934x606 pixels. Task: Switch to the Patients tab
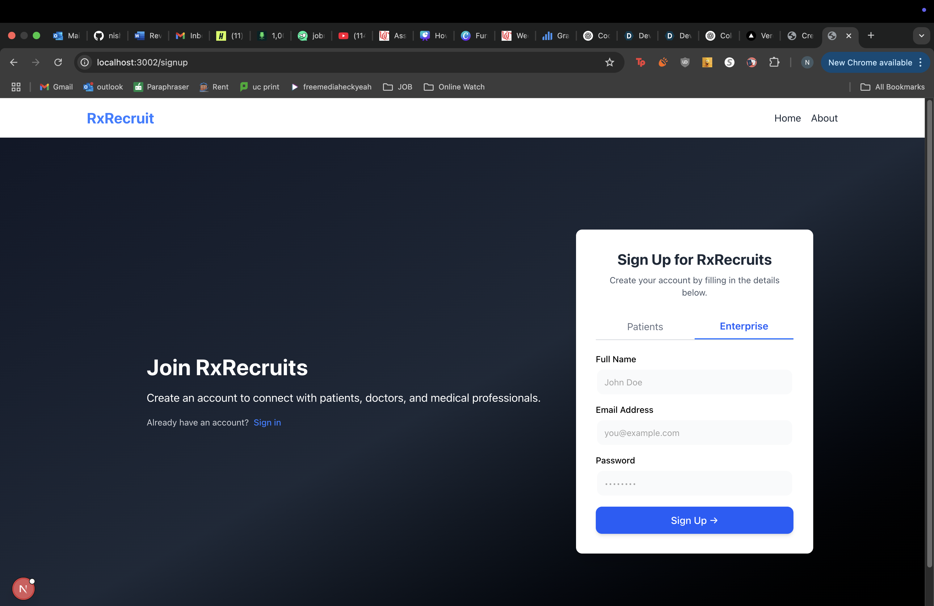click(645, 326)
